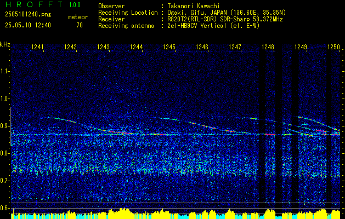Select the 1245 time marker
345x219 pixels.
(x=169, y=47)
